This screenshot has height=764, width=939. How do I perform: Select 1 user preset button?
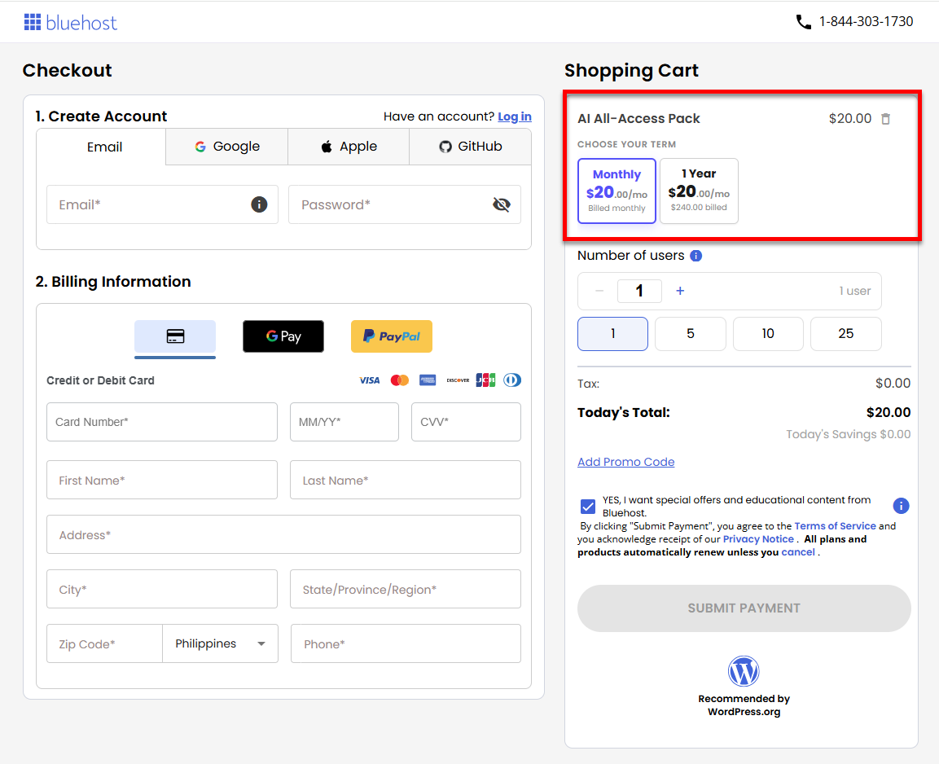tap(612, 333)
